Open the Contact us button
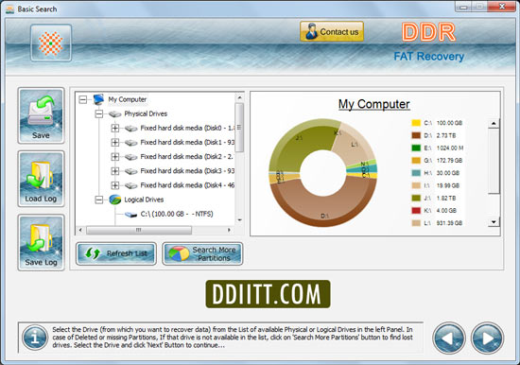 click(x=332, y=32)
